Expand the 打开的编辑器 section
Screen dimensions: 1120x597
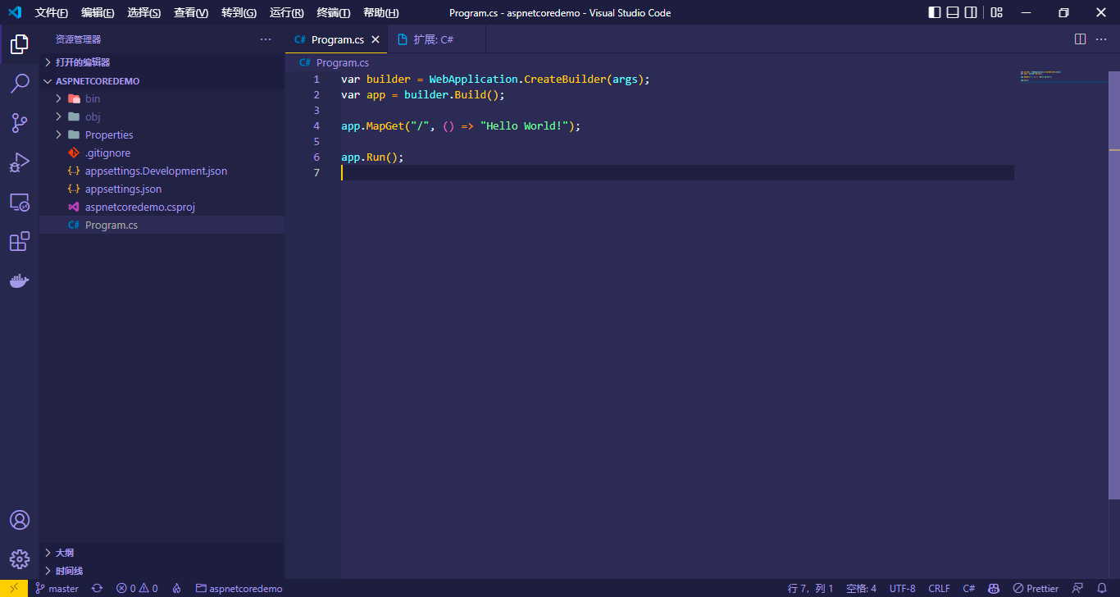(x=162, y=62)
